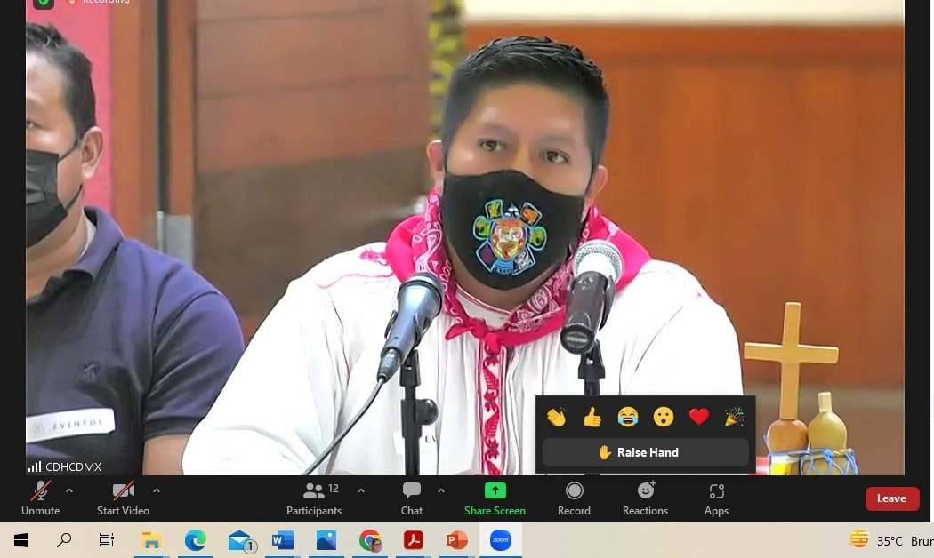
Task: Open Zoom Apps
Action: pyautogui.click(x=716, y=498)
